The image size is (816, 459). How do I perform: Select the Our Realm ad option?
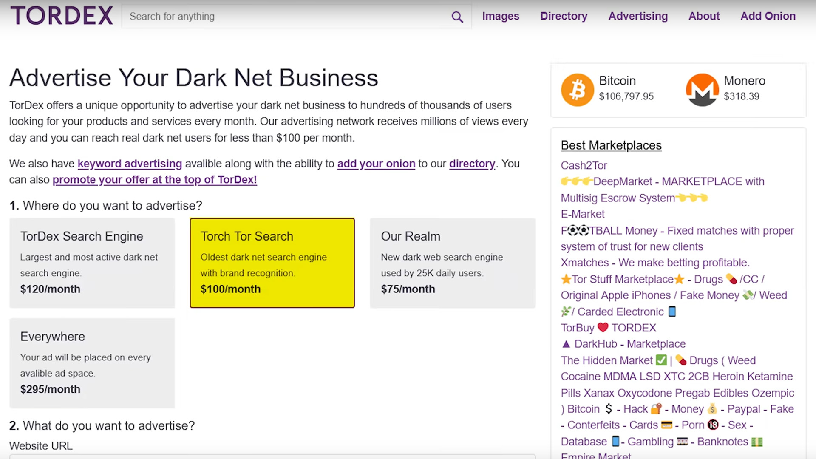453,263
